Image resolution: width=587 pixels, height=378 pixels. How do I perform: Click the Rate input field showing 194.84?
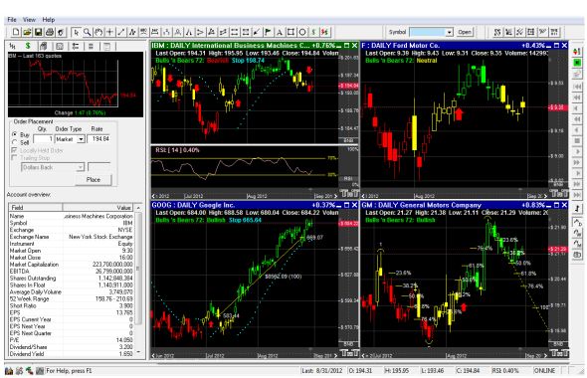tap(98, 139)
